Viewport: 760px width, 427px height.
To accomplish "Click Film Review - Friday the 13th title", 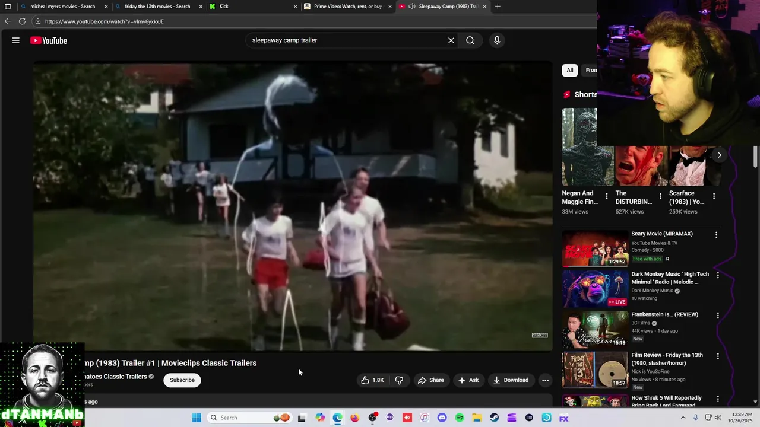I will (667, 359).
